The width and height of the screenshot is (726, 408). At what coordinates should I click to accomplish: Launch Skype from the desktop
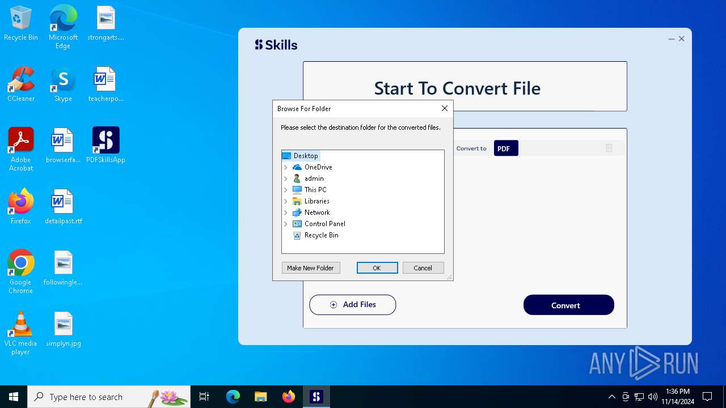(63, 84)
